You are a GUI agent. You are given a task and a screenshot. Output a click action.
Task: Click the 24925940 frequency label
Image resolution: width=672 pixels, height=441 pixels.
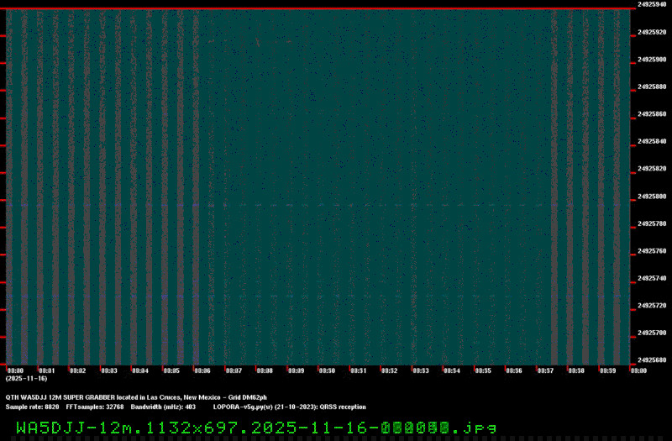coord(653,5)
